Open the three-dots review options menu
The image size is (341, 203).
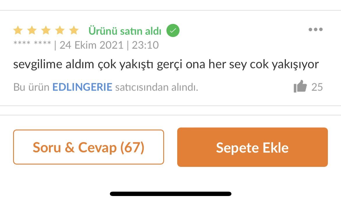point(316,29)
